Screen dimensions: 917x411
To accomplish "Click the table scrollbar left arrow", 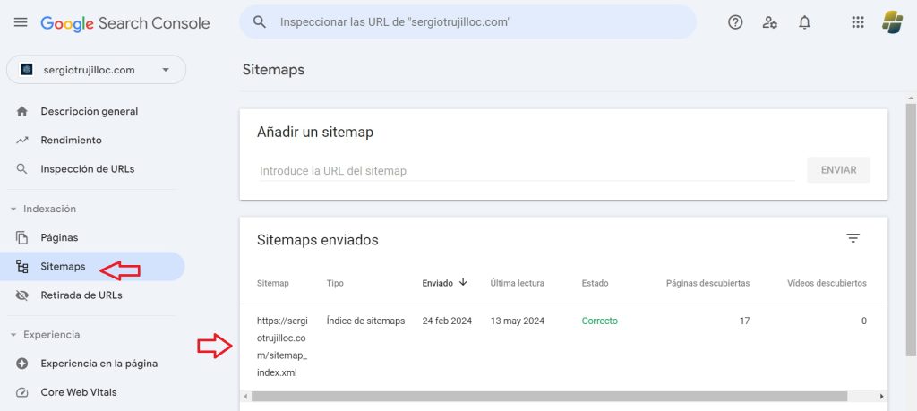I will [x=245, y=397].
